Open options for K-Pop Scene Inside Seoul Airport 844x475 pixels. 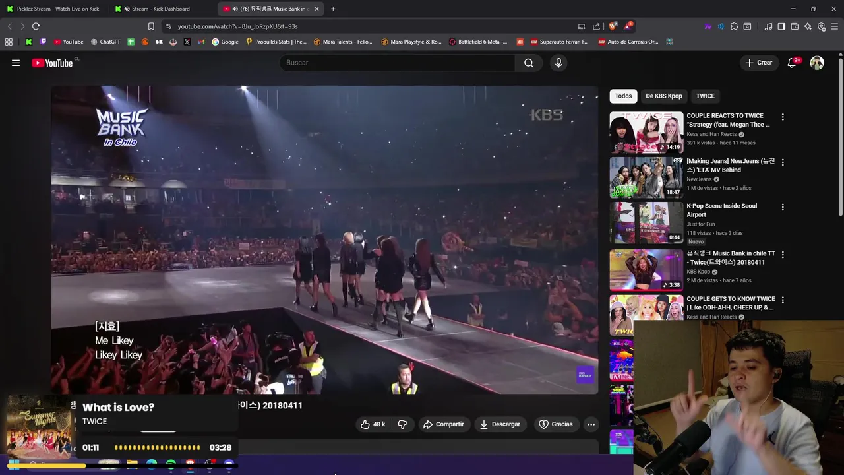tap(783, 206)
